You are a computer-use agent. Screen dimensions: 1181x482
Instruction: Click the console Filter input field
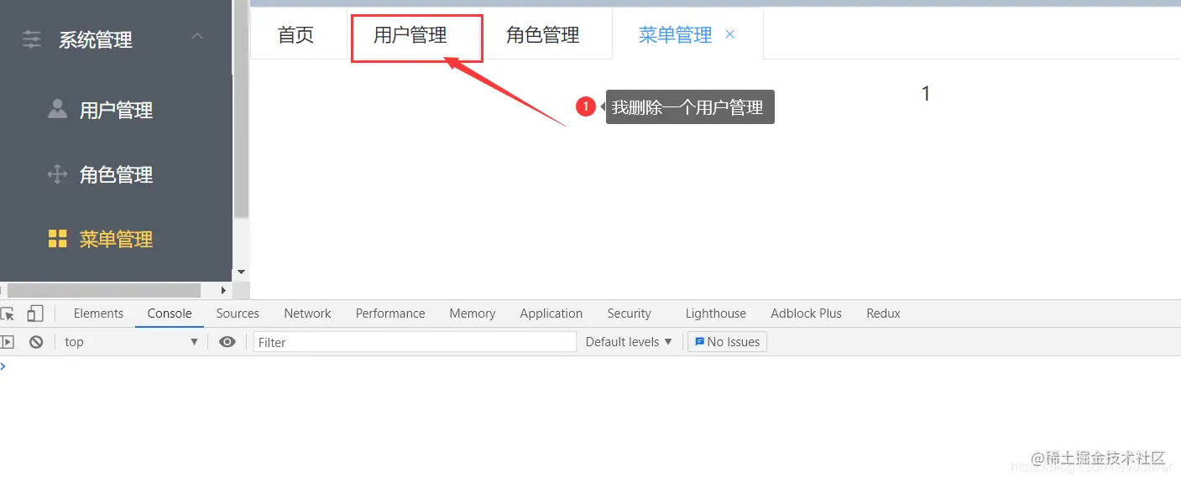tap(415, 342)
